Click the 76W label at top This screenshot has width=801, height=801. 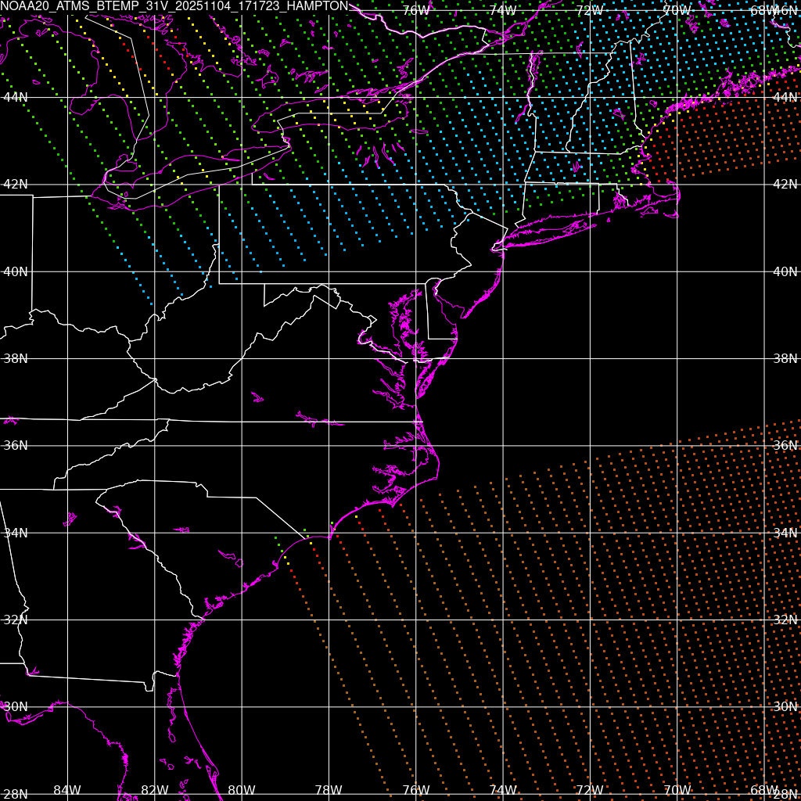point(415,10)
